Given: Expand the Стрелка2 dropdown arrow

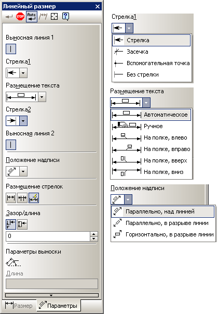Looking at the screenshot, I should [x=23, y=121].
